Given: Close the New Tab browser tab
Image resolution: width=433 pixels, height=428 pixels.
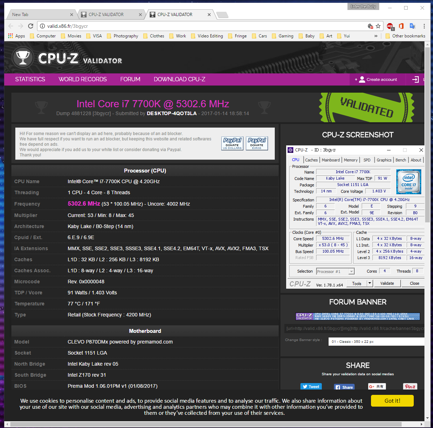Looking at the screenshot, I should pos(72,15).
